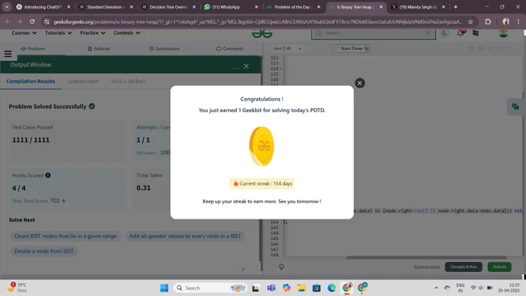Click the editor theme brightness icon
The image size is (526, 296).
pyautogui.click(x=282, y=267)
